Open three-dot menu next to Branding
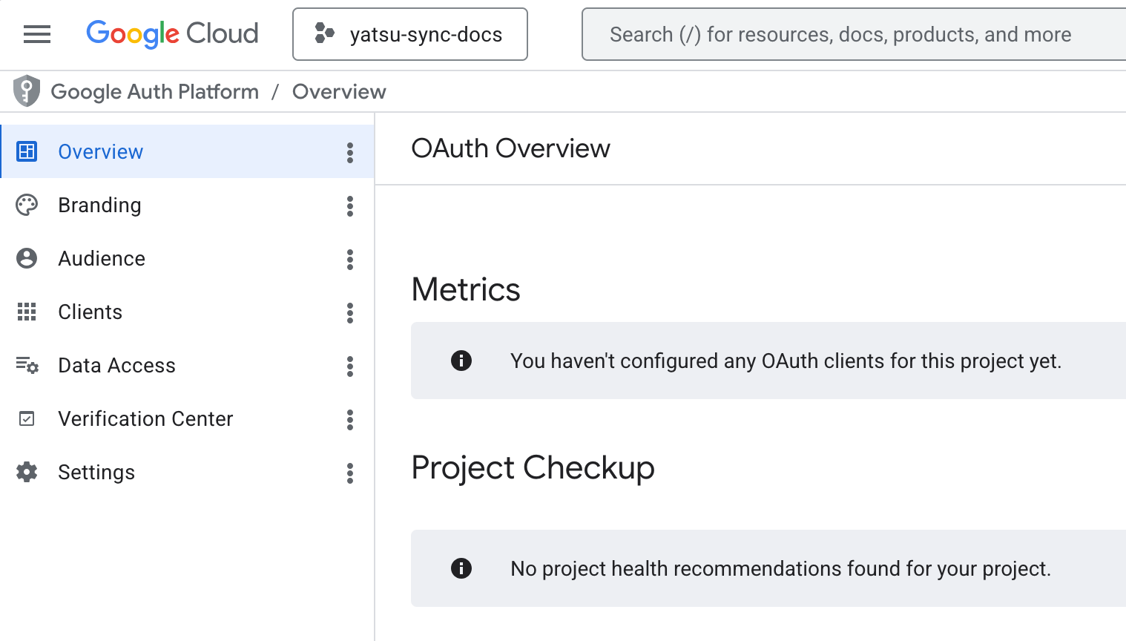Image resolution: width=1126 pixels, height=641 pixels. point(350,206)
